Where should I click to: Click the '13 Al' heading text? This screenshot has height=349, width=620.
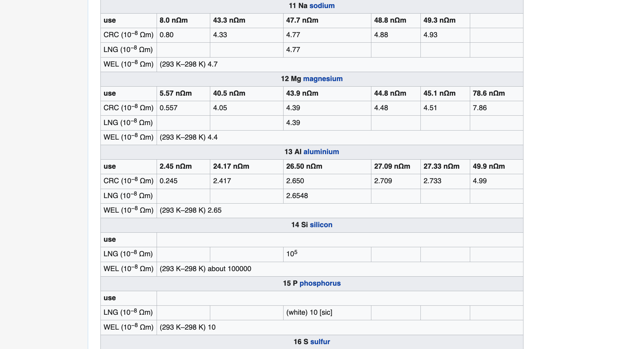coord(293,152)
